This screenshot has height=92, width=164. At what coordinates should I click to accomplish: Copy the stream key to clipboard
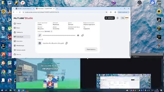pyautogui.click(x=83, y=35)
